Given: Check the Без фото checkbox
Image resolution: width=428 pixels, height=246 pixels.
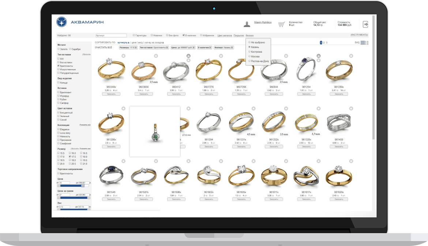Looking at the screenshot, I should tap(167, 35).
